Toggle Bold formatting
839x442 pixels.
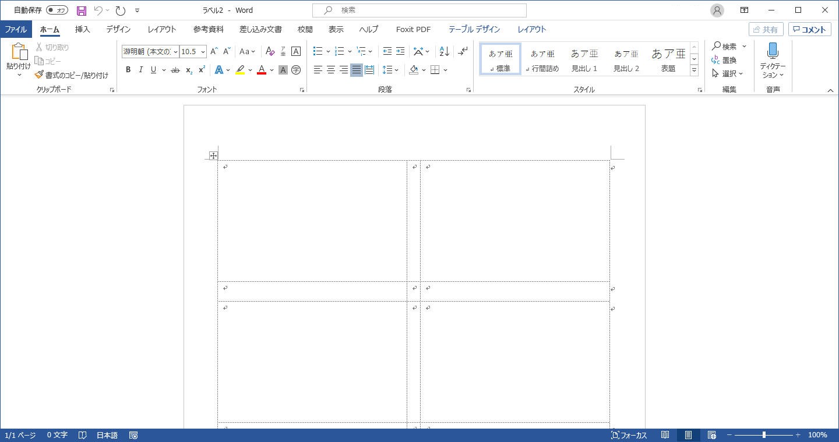(x=128, y=70)
